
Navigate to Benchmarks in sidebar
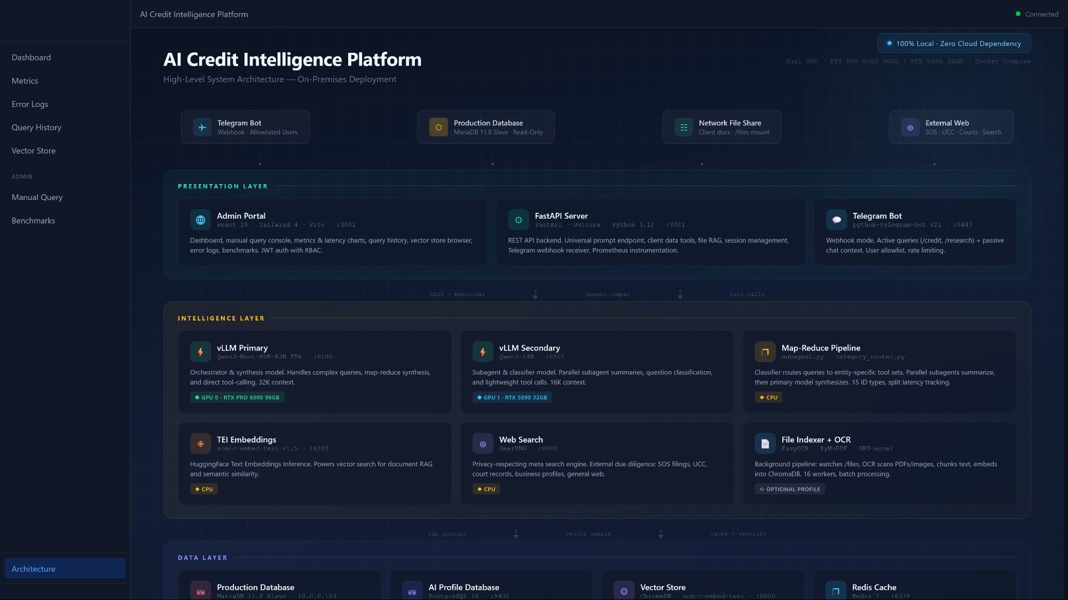tap(65, 221)
